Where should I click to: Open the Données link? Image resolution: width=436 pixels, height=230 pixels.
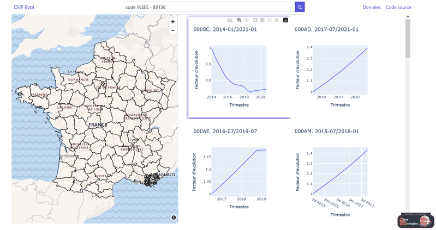tap(372, 7)
